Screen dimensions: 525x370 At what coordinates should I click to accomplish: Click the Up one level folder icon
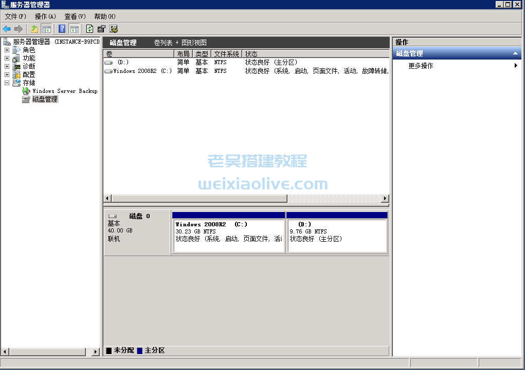point(34,29)
